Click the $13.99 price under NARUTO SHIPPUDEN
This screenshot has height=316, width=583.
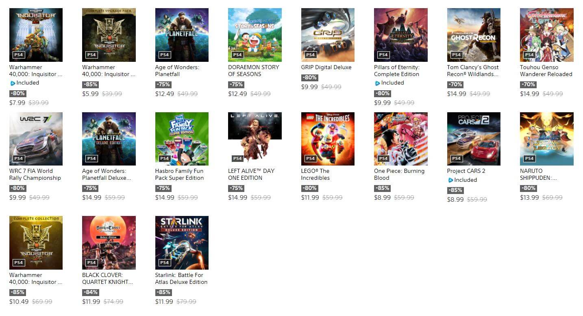pos(529,197)
